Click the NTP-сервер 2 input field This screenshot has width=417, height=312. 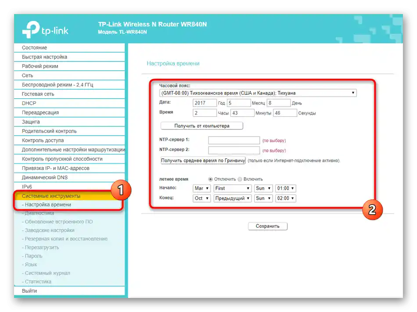pos(234,151)
